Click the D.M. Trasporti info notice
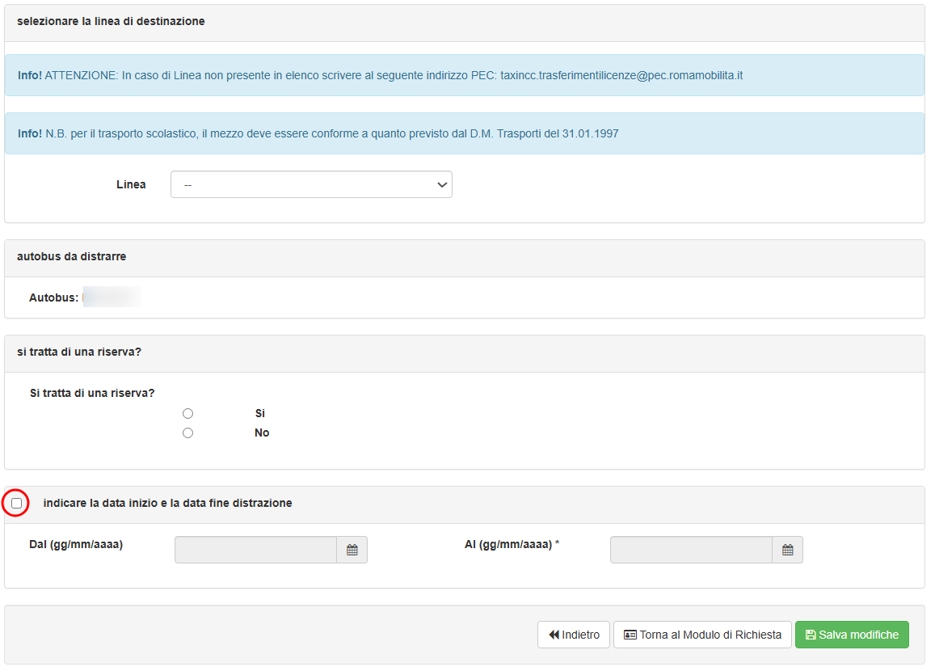The image size is (935, 671). pyautogui.click(x=331, y=133)
